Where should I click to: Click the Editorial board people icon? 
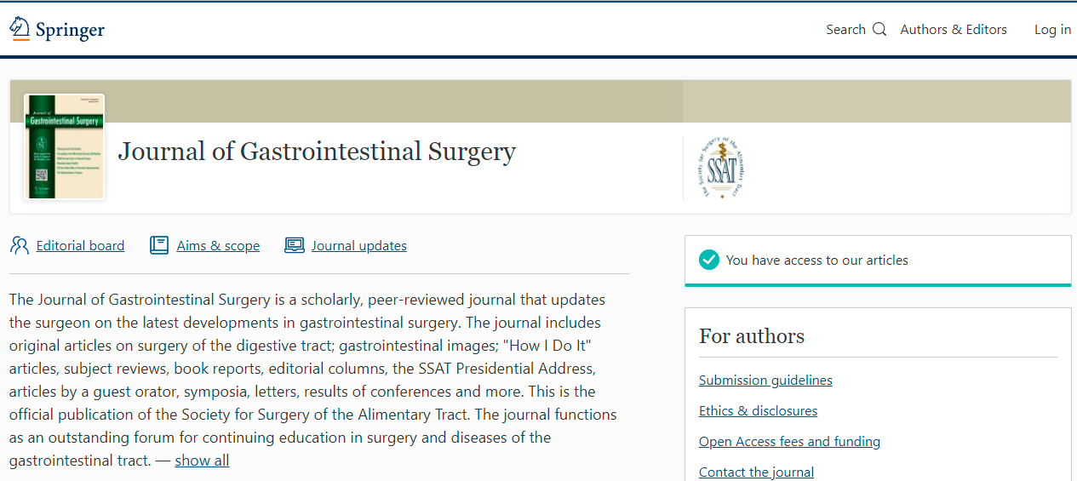tap(20, 245)
